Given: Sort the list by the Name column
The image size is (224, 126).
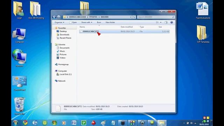Looking at the screenshot, I should point(82,27).
